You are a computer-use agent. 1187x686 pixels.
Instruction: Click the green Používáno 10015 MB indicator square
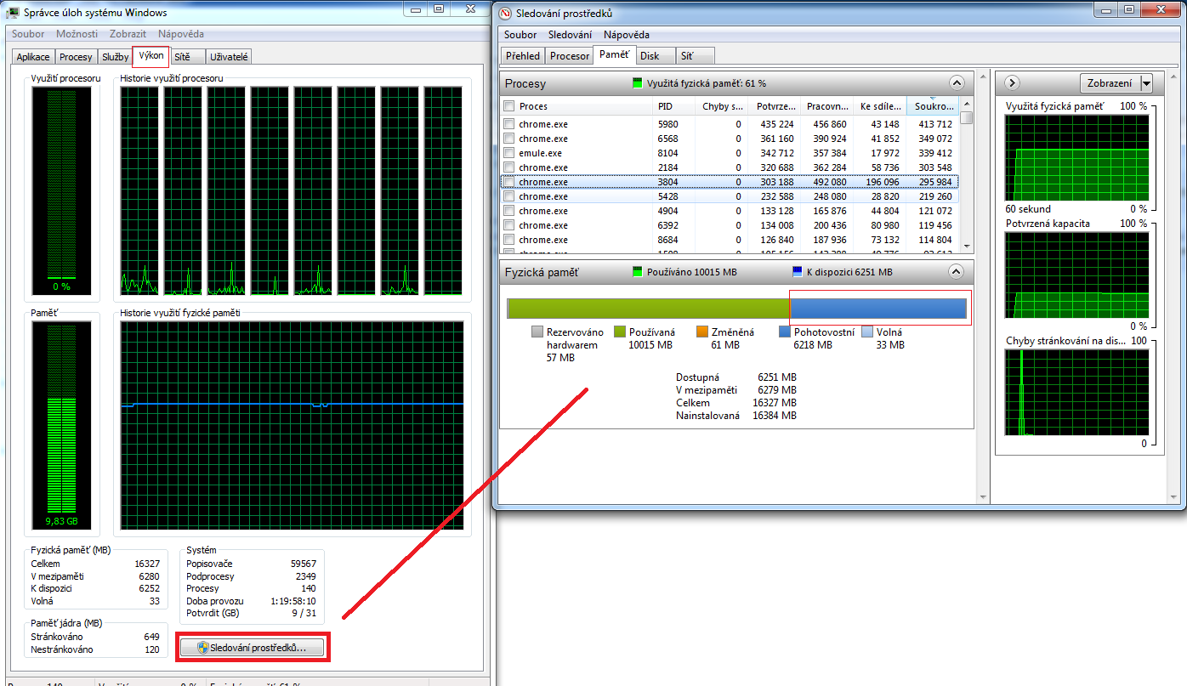point(638,272)
